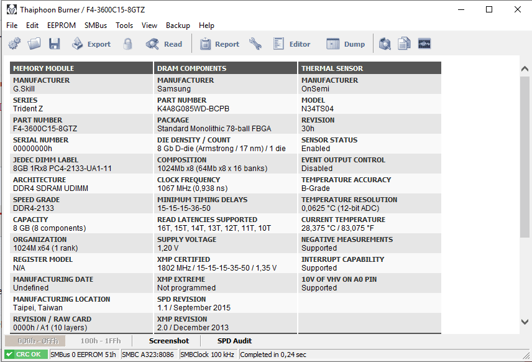
Task: Click the wrench tools icon
Action: (255, 44)
